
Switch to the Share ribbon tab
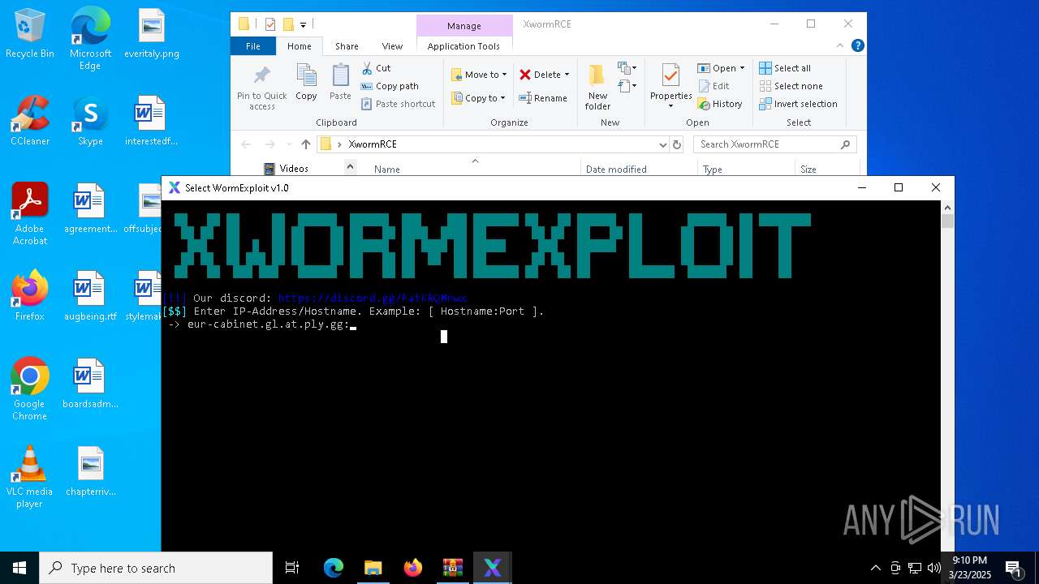tap(347, 46)
